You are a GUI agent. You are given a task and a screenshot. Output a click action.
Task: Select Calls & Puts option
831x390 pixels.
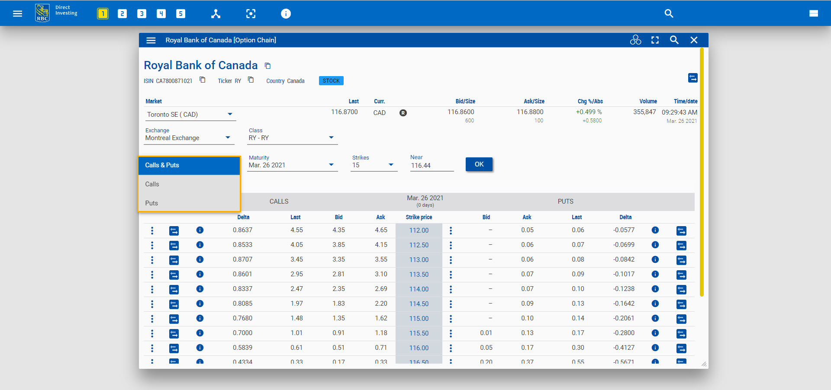[189, 165]
